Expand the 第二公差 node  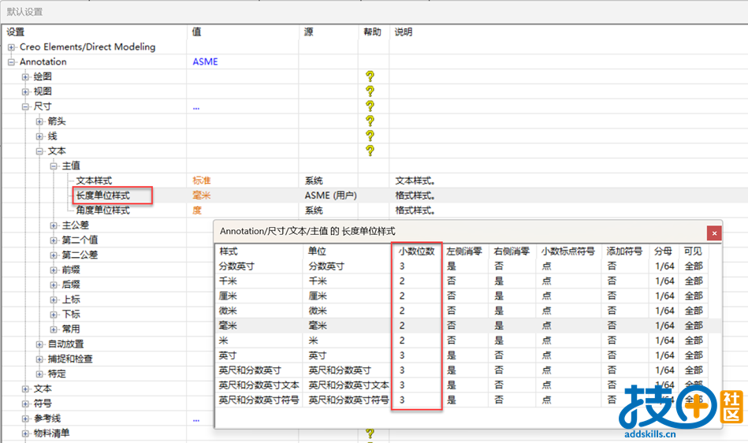54,255
